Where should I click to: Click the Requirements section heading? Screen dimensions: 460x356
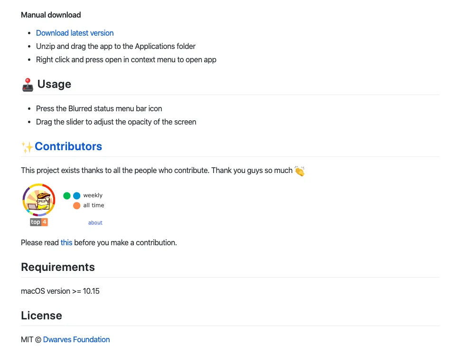coord(58,267)
